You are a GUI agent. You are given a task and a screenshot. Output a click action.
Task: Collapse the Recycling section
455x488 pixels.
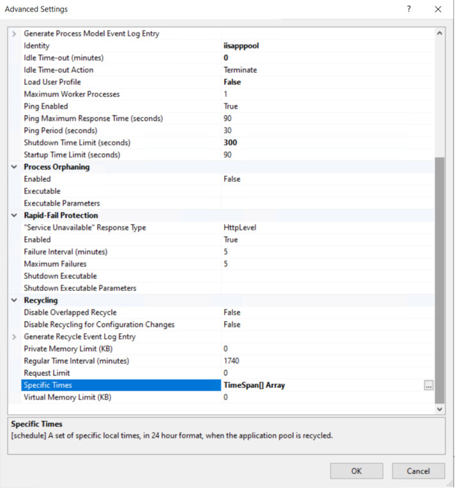14,300
